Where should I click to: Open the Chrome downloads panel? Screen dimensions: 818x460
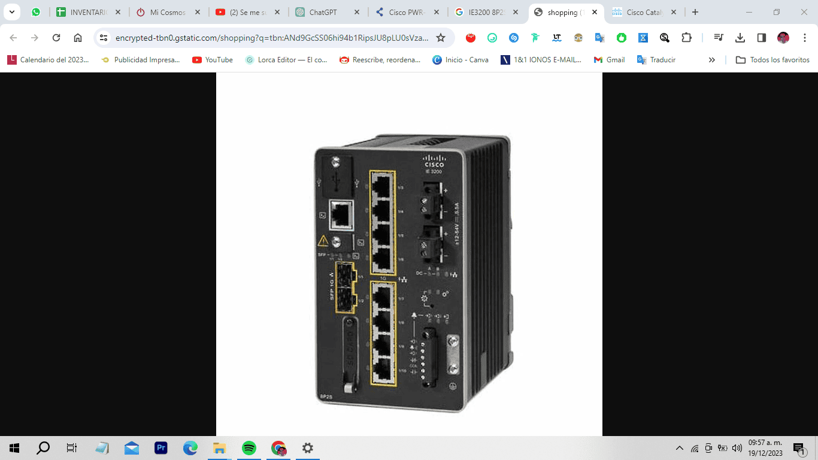click(740, 38)
